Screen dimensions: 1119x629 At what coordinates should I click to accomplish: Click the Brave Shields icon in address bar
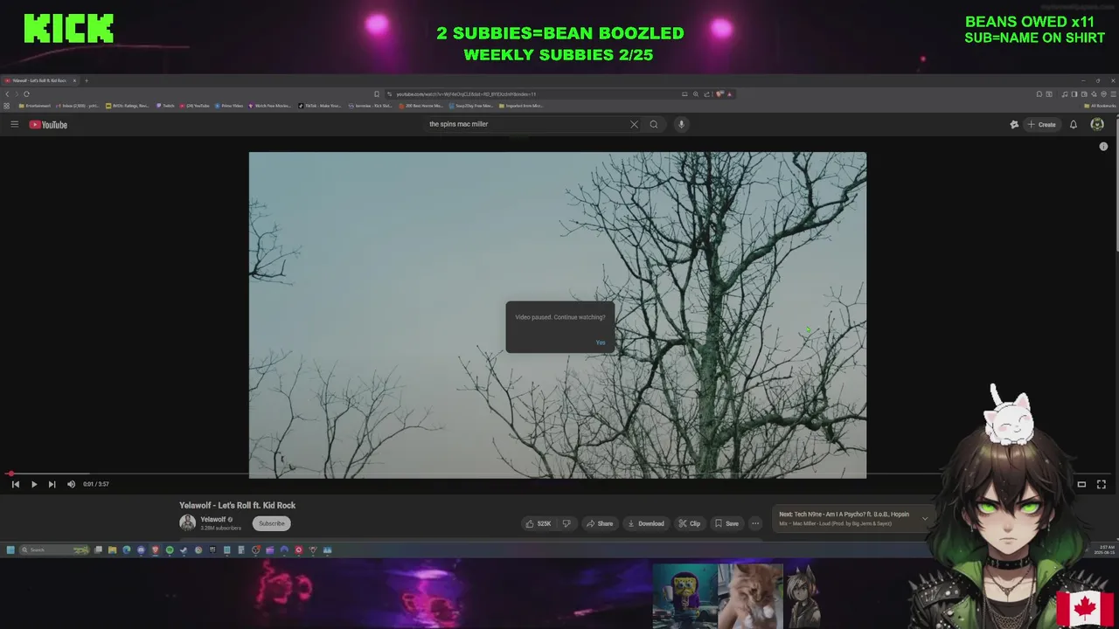[x=719, y=94]
